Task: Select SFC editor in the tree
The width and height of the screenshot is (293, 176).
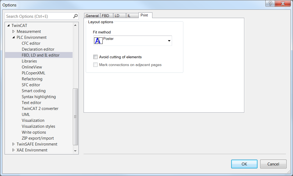Action: pyautogui.click(x=31, y=85)
